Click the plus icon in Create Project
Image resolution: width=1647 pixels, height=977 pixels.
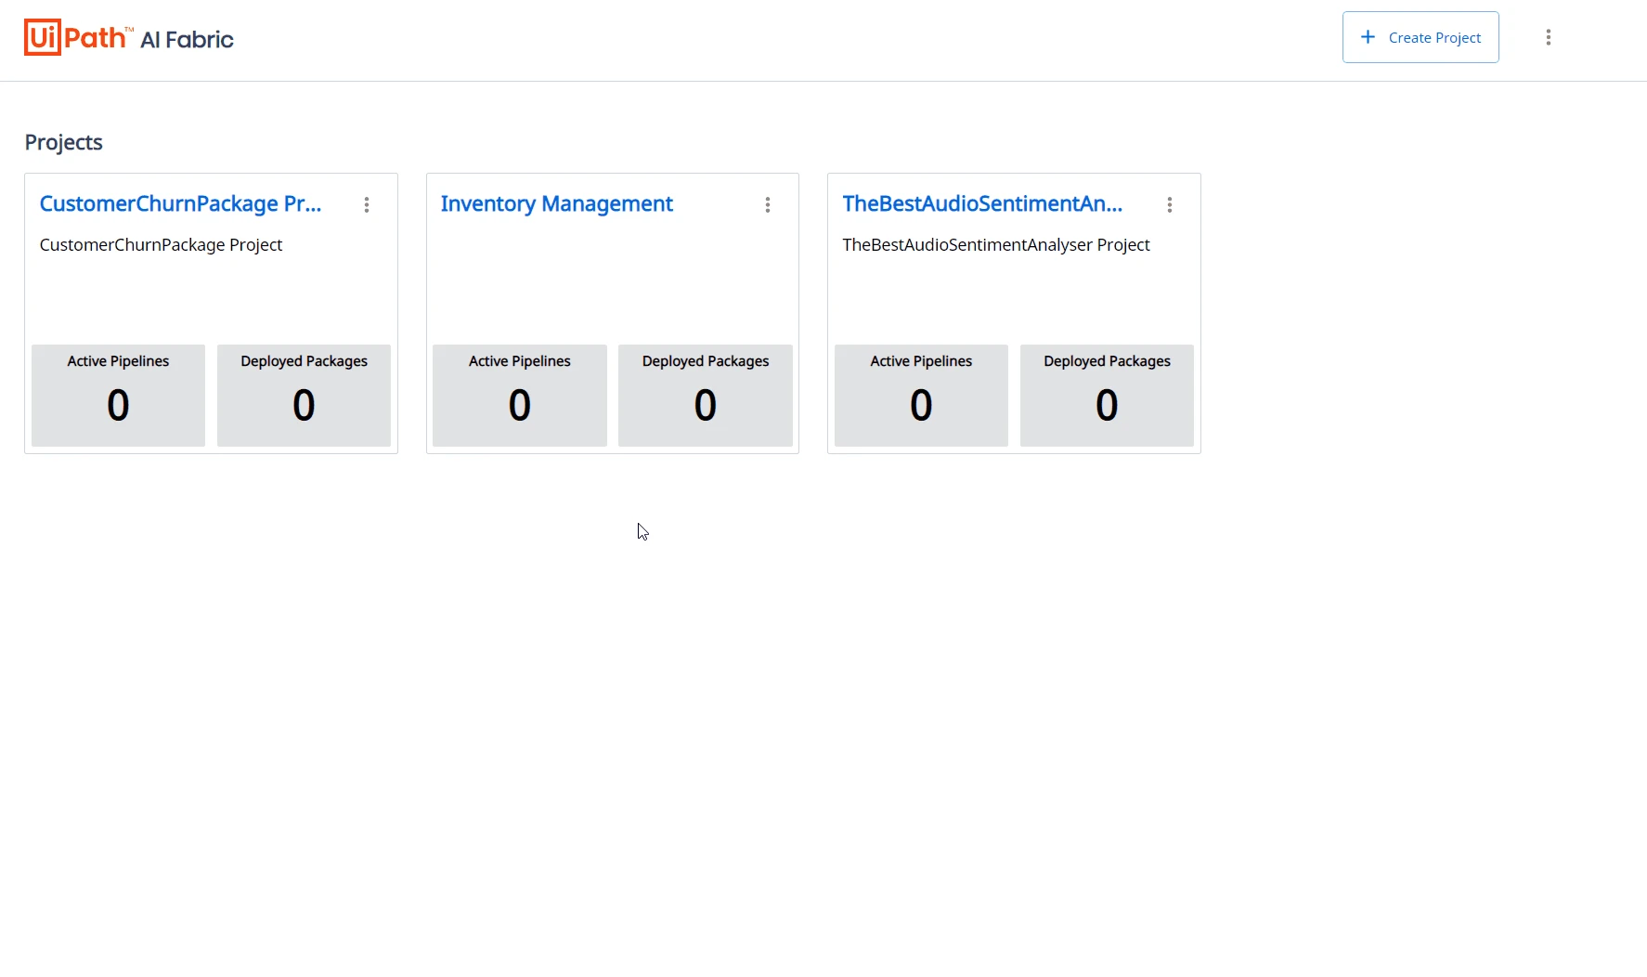pos(1368,37)
